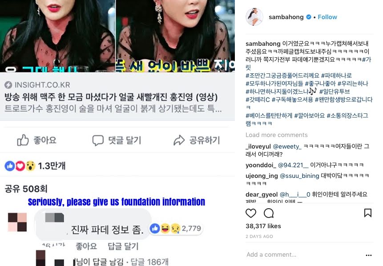Save post with the bookmark icon
383x266 pixels.
point(368,213)
